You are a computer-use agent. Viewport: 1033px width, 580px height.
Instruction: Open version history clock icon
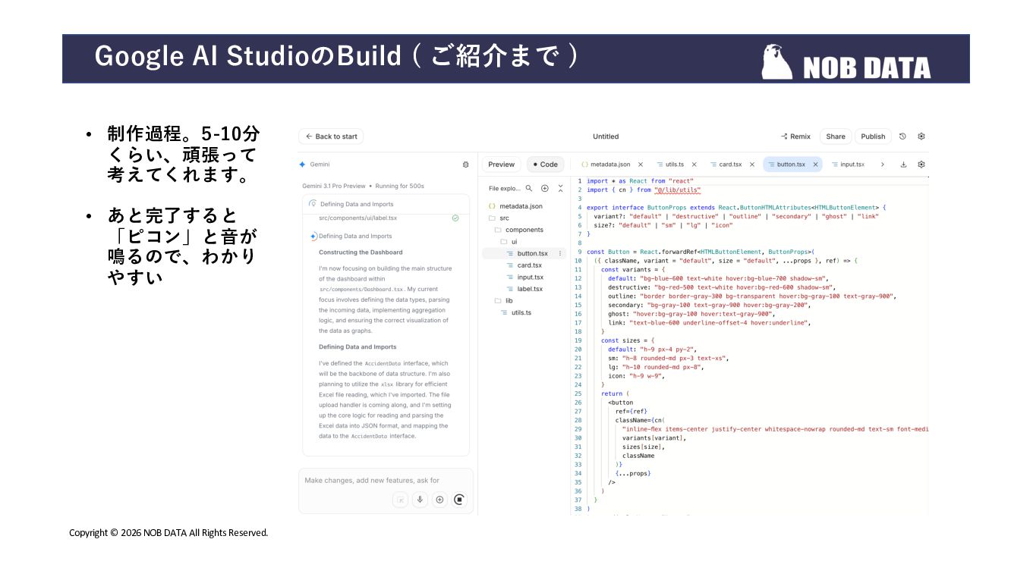(x=902, y=136)
